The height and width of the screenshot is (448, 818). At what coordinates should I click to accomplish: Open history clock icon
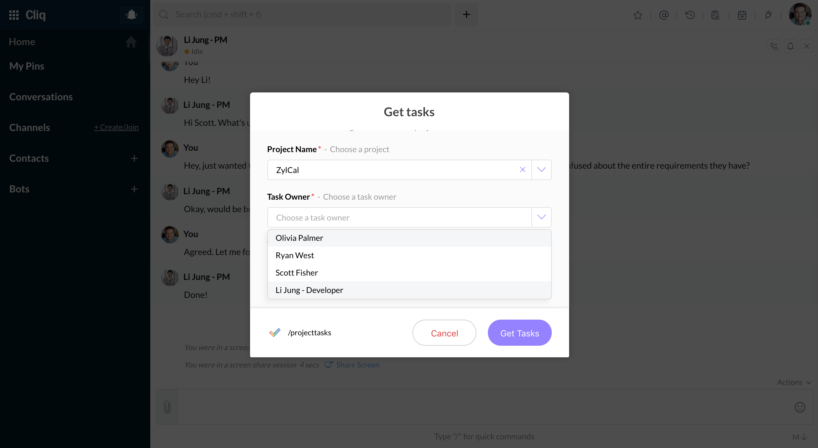coord(690,15)
